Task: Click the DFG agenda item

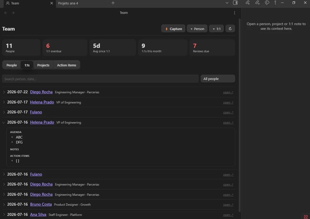Action: coord(19,142)
